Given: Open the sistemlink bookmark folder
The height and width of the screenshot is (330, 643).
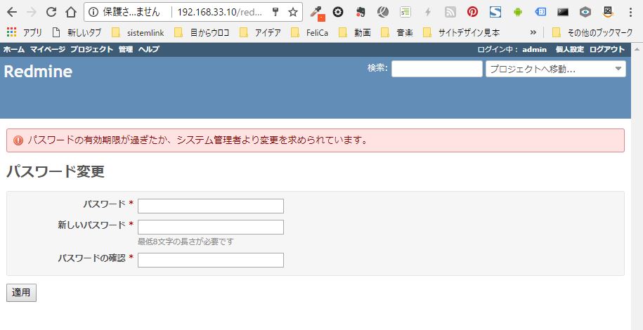Looking at the screenshot, I should tap(138, 32).
